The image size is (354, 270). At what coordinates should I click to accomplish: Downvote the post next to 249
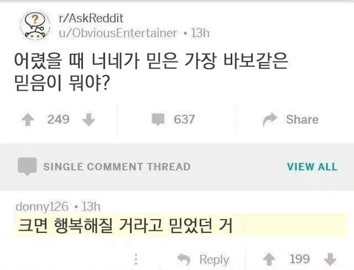point(88,119)
